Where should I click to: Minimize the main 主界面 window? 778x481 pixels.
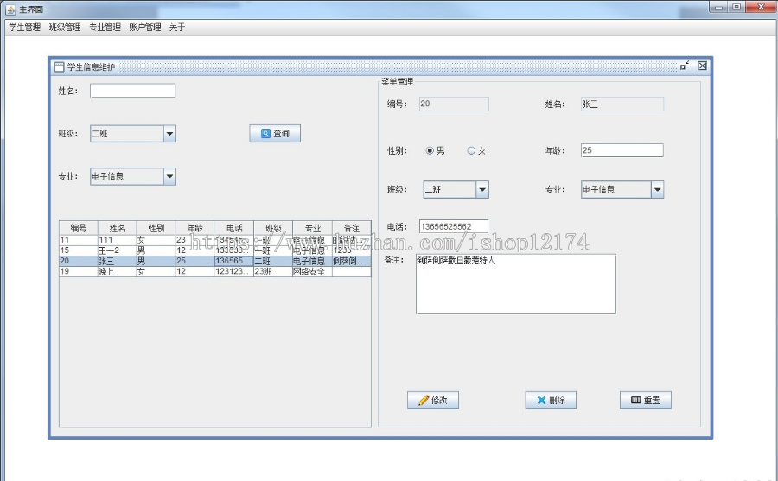click(x=718, y=7)
